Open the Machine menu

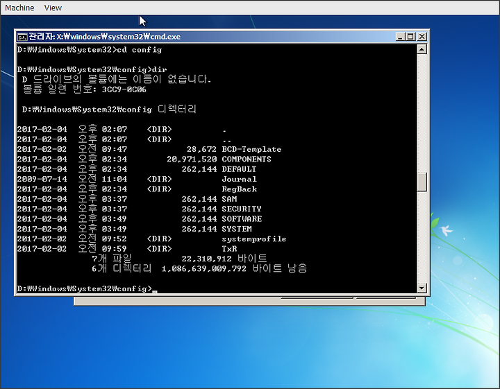(19, 8)
